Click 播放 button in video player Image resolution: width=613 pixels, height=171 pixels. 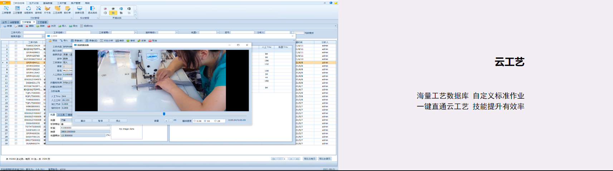tap(83, 121)
